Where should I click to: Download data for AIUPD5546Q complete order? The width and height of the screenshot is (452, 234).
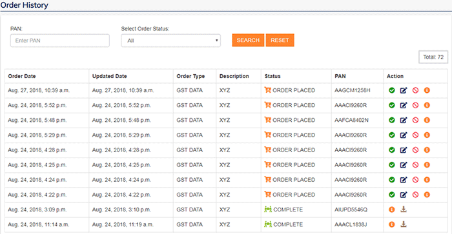click(x=404, y=210)
